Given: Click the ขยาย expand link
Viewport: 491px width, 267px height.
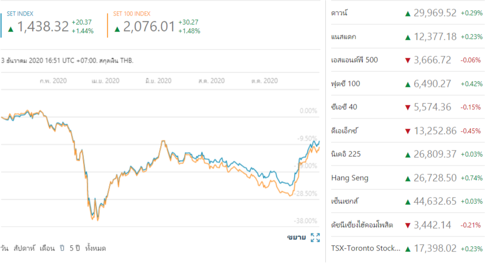Looking at the screenshot, I should coord(296,237).
